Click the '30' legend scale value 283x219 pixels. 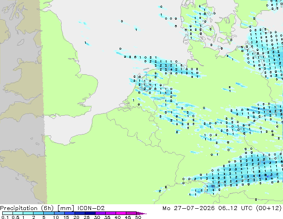coord(97,217)
